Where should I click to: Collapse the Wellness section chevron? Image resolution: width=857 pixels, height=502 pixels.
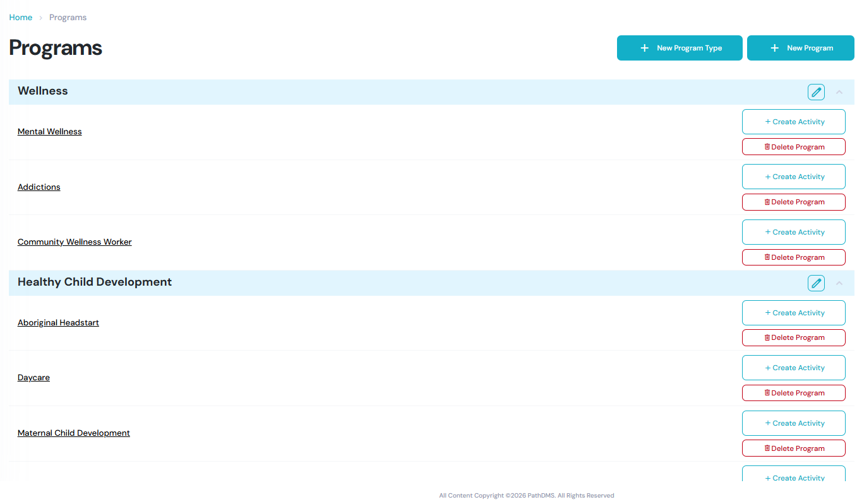coord(839,92)
